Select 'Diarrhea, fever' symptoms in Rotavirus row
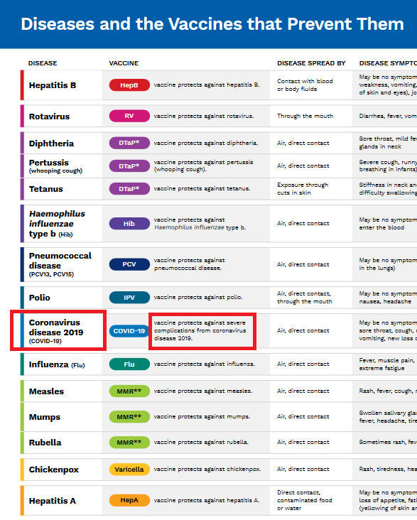Viewport: 417px width, 520px height. tap(388, 116)
